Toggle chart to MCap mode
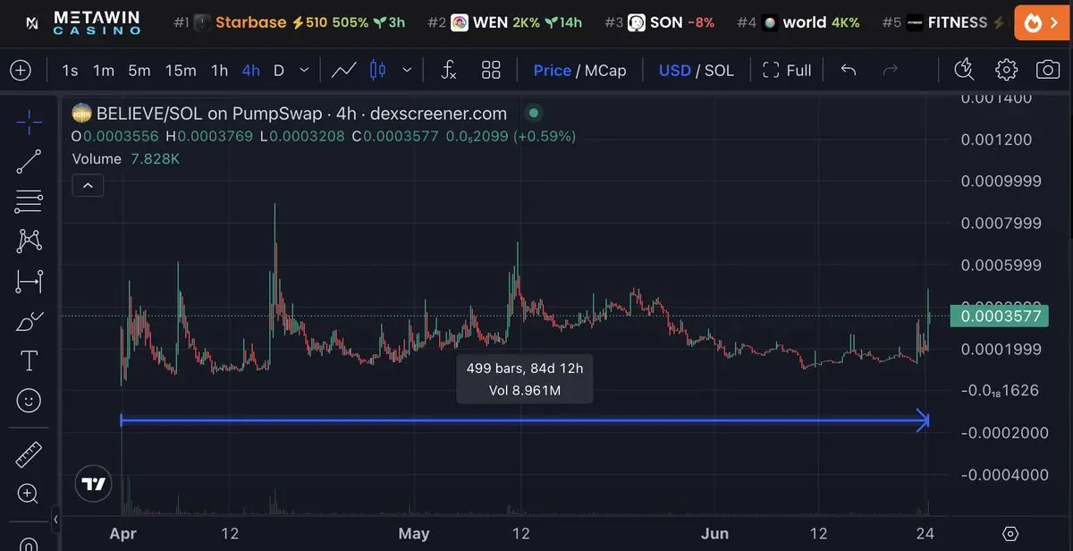The image size is (1073, 551). click(x=605, y=70)
